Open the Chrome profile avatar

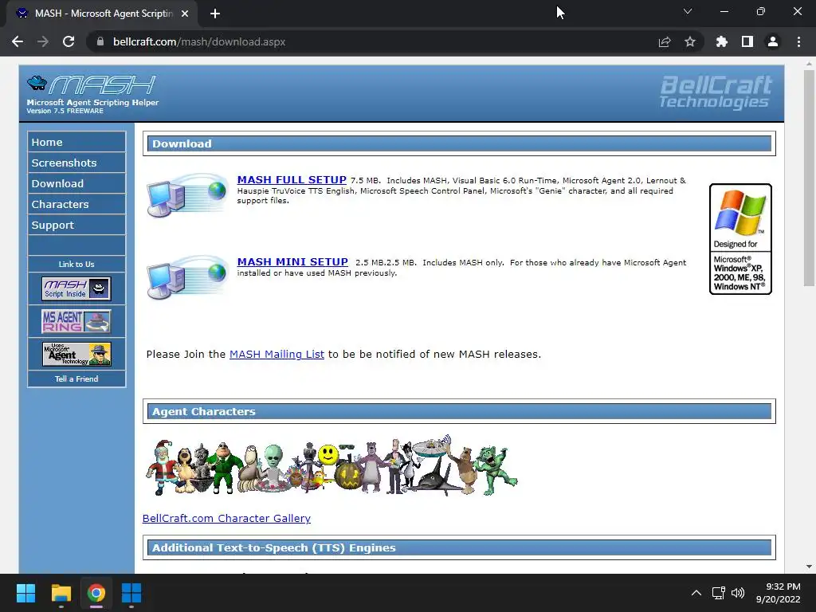[773, 41]
